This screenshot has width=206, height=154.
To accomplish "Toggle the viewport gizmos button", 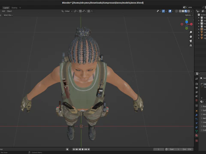I will [x=163, y=11].
